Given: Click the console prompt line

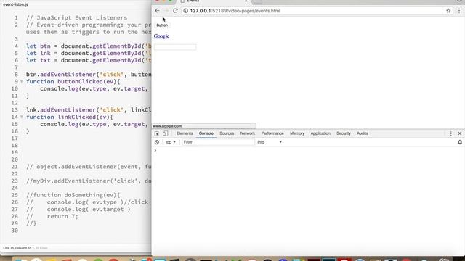Looking at the screenshot, I should [x=308, y=151].
